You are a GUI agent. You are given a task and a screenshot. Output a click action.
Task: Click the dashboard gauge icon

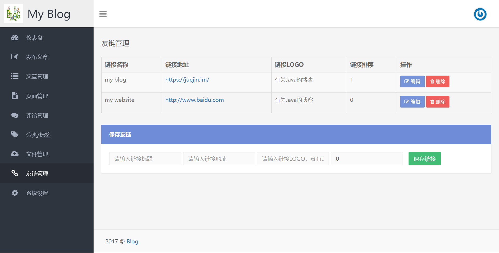[x=15, y=38]
